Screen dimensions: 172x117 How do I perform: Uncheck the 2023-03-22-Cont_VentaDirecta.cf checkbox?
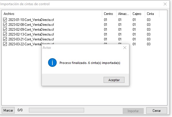5,44
